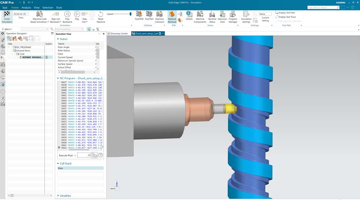Collapse the NC Program section

click(x=58, y=78)
